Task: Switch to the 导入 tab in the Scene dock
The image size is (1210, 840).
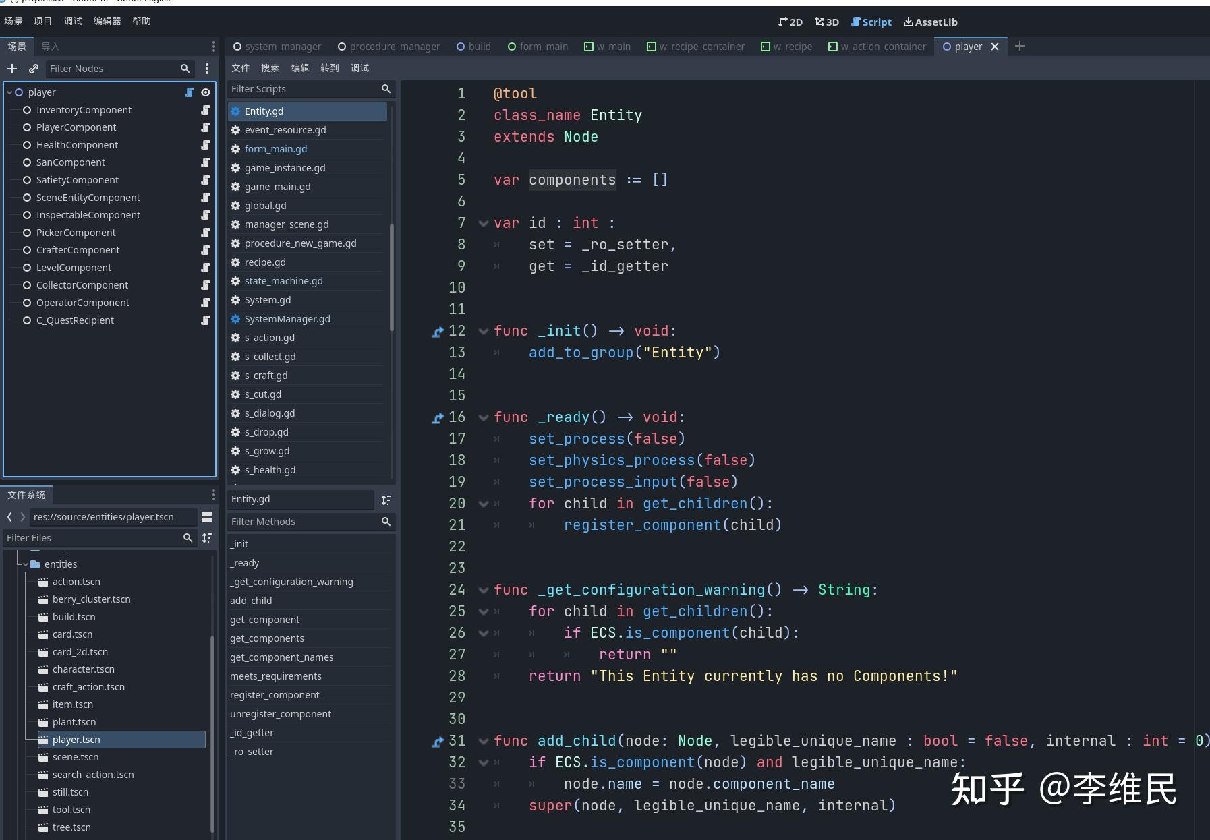Action: coord(51,46)
